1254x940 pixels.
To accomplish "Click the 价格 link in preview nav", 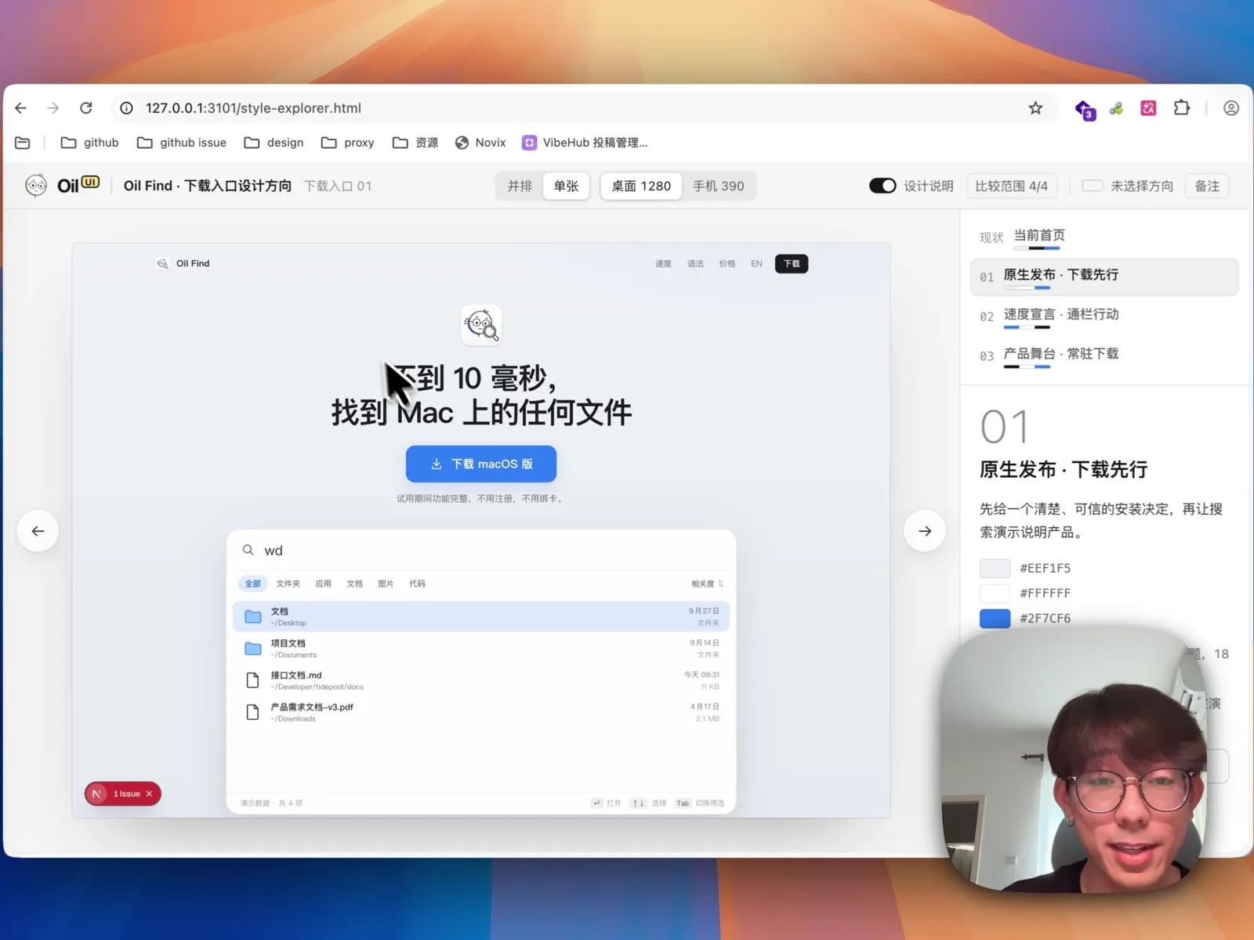I will (727, 264).
